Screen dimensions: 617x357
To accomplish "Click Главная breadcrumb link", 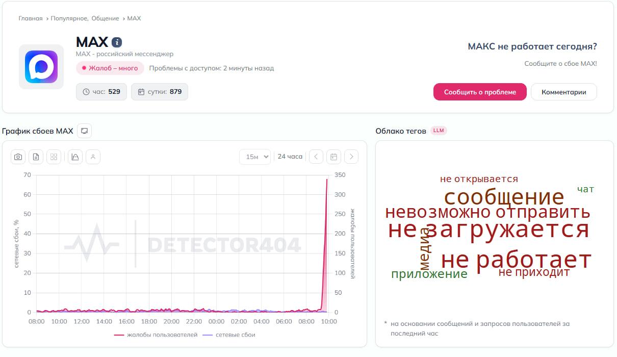I will click(31, 18).
